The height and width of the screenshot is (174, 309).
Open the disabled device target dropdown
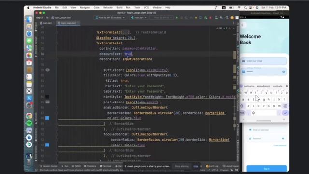coord(161,18)
